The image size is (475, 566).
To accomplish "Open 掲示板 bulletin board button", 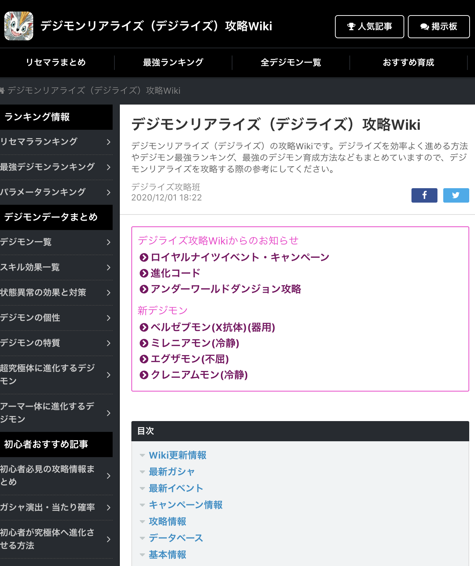I will coord(439,27).
